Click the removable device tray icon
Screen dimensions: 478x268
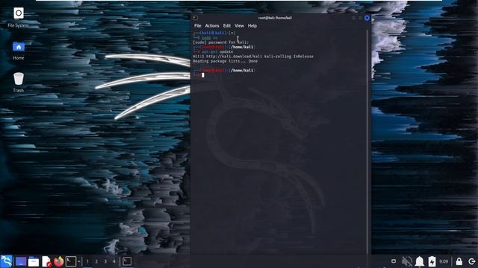click(x=394, y=261)
